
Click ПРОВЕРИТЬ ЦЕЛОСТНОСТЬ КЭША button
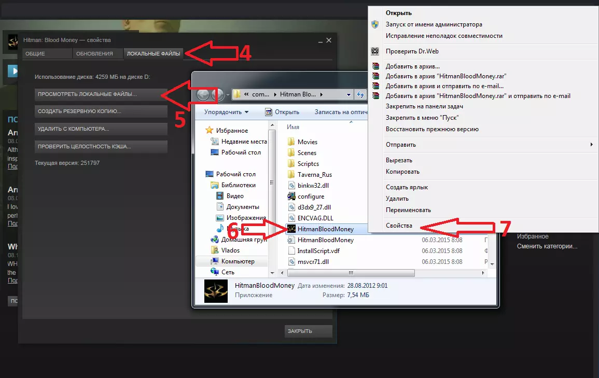pos(101,147)
